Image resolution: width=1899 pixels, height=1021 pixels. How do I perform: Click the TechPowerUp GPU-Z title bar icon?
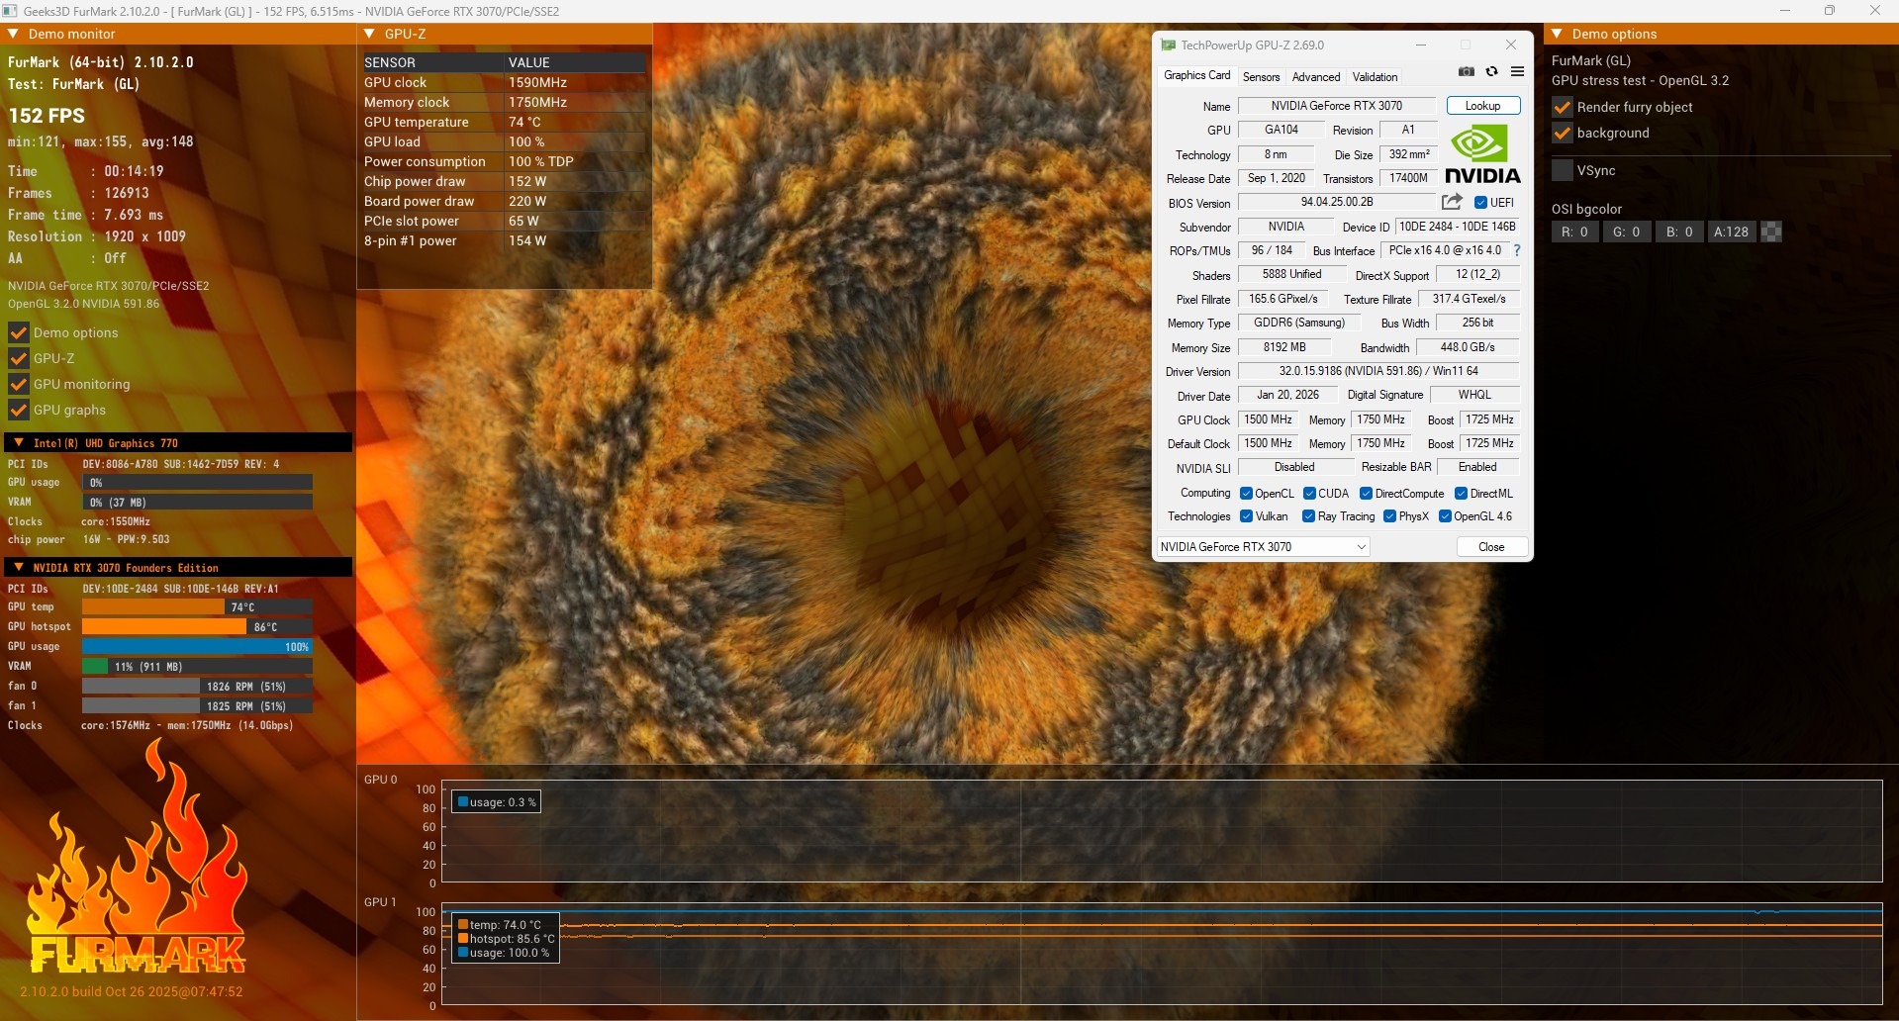point(1168,46)
